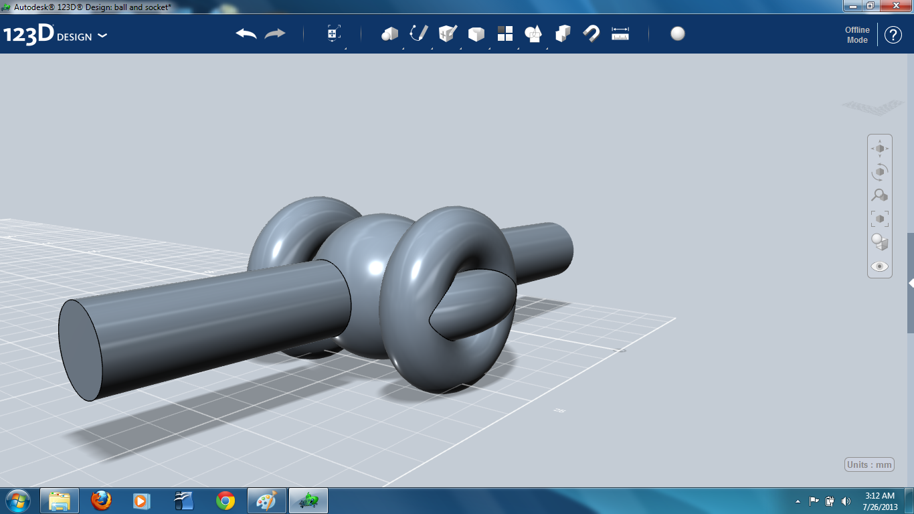This screenshot has width=914, height=514.
Task: Open the Action Center flag icon
Action: tap(814, 501)
